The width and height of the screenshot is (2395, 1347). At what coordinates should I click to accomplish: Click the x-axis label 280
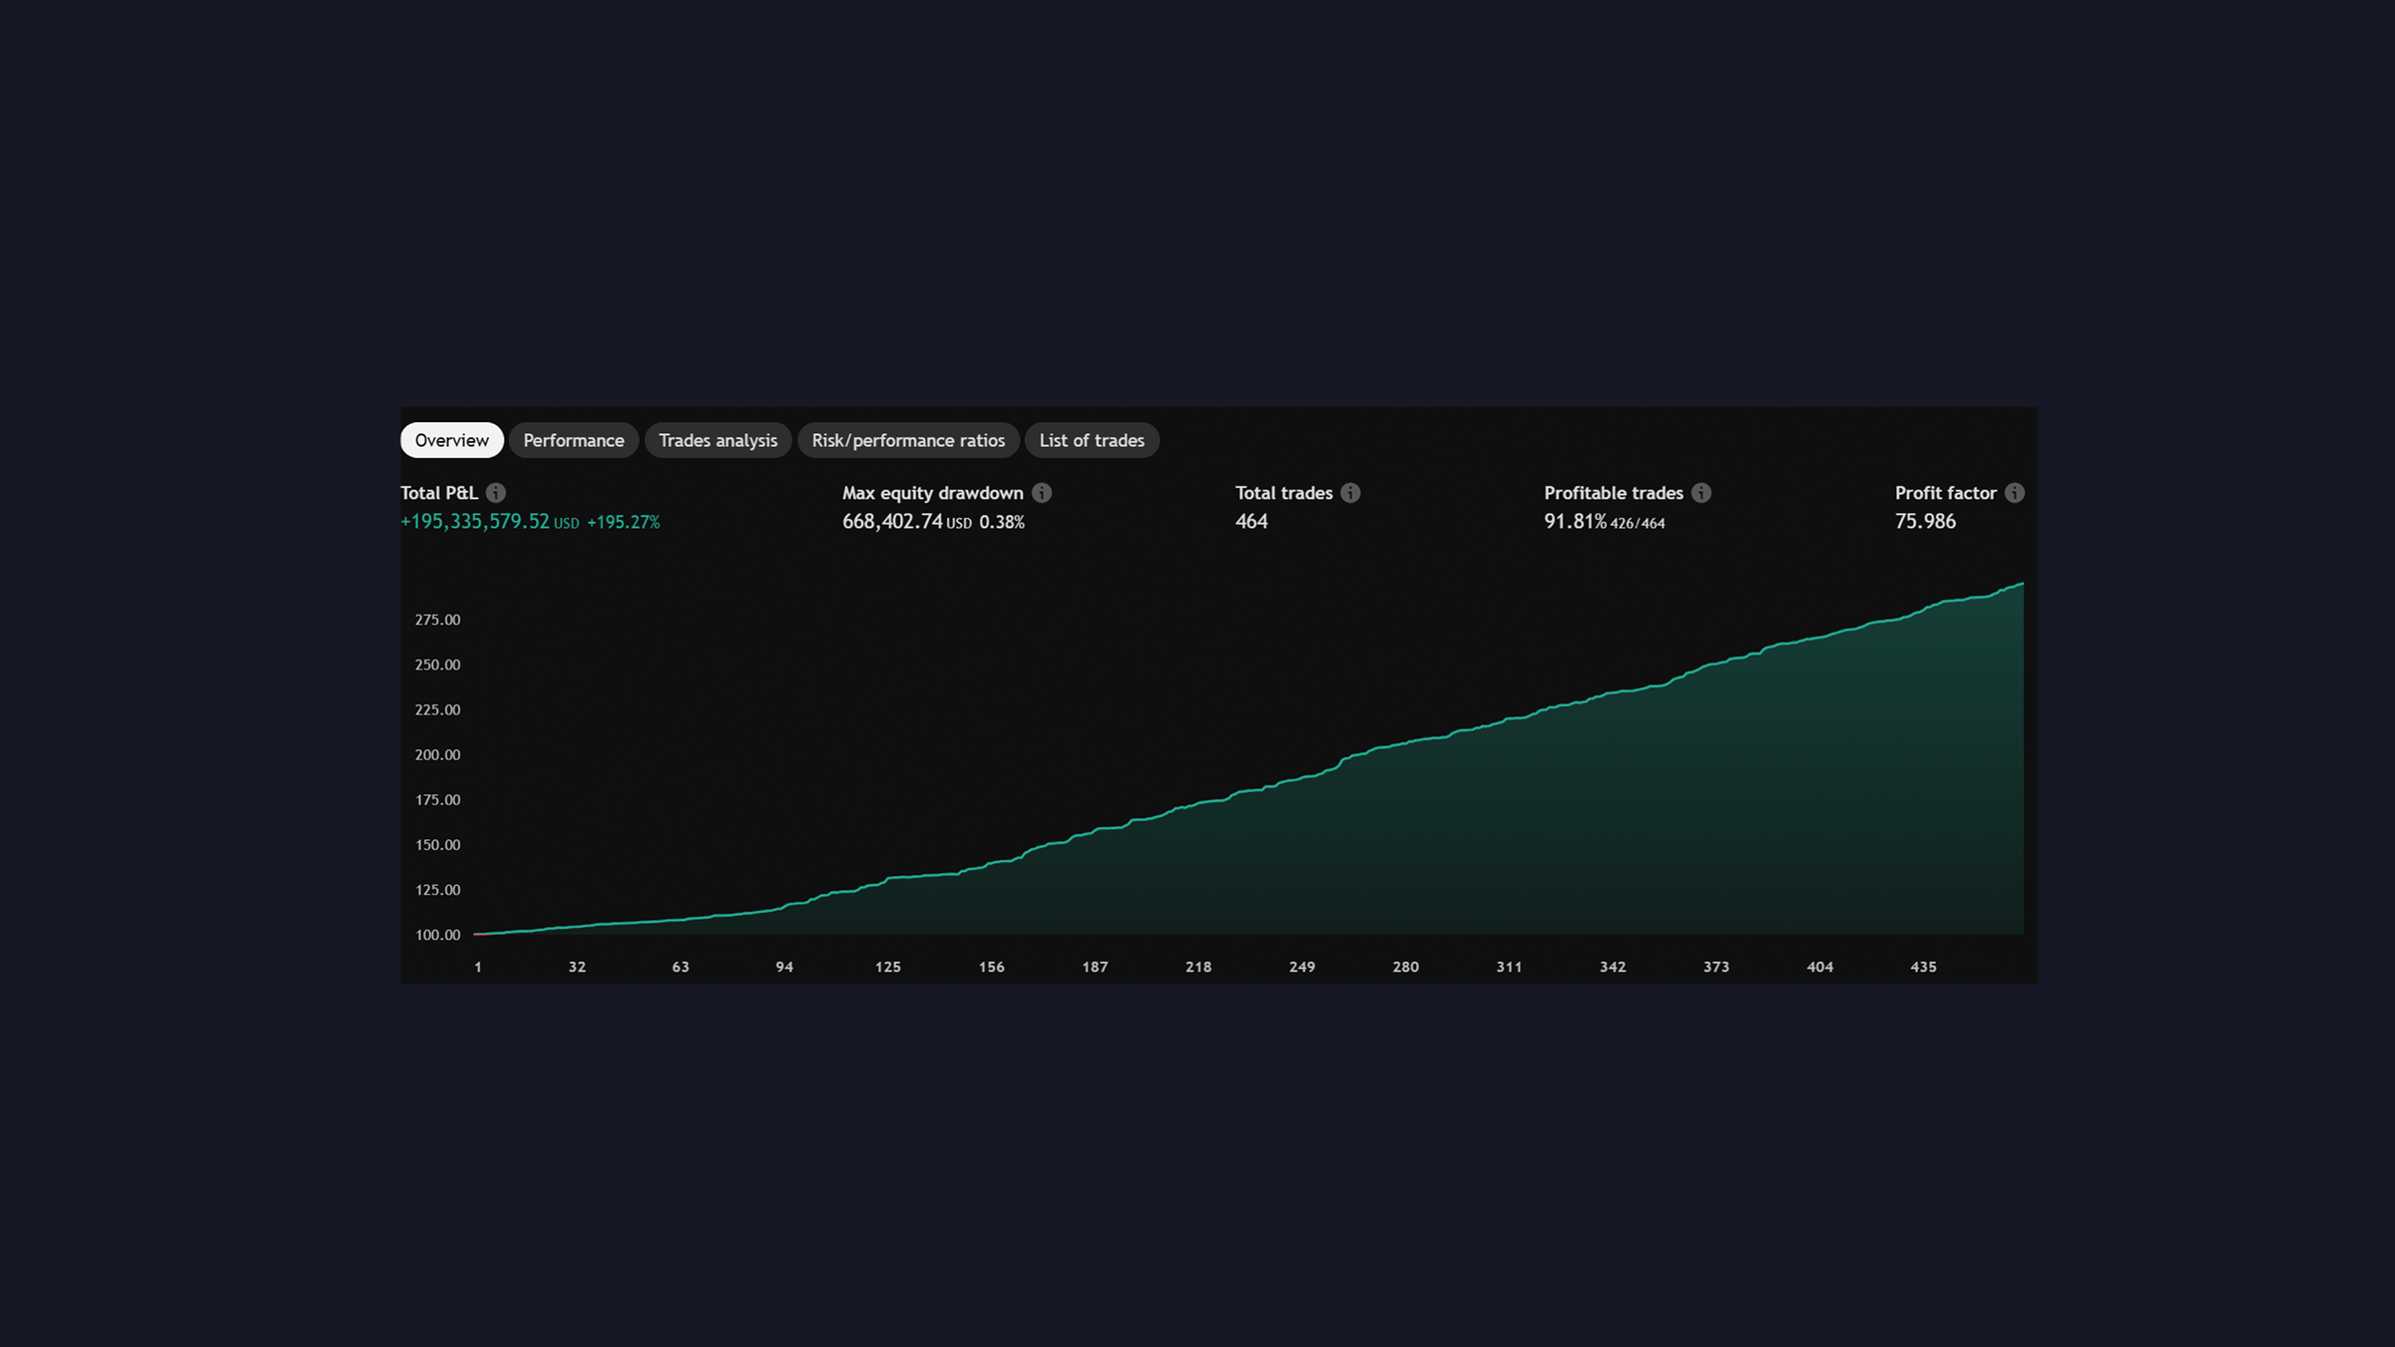point(1406,967)
